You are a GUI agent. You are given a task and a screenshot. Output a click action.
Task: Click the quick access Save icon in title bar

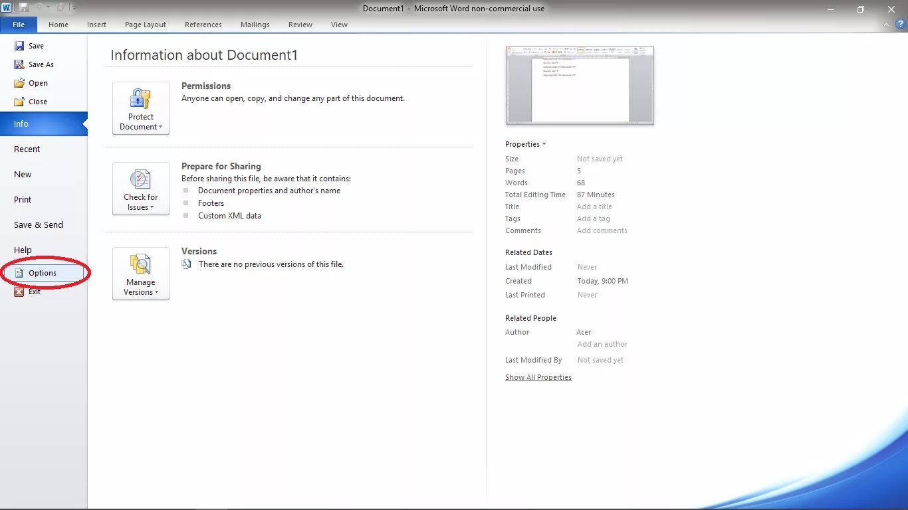click(x=24, y=8)
